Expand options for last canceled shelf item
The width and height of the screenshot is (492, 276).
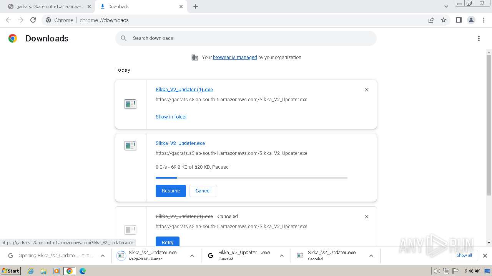point(371,256)
